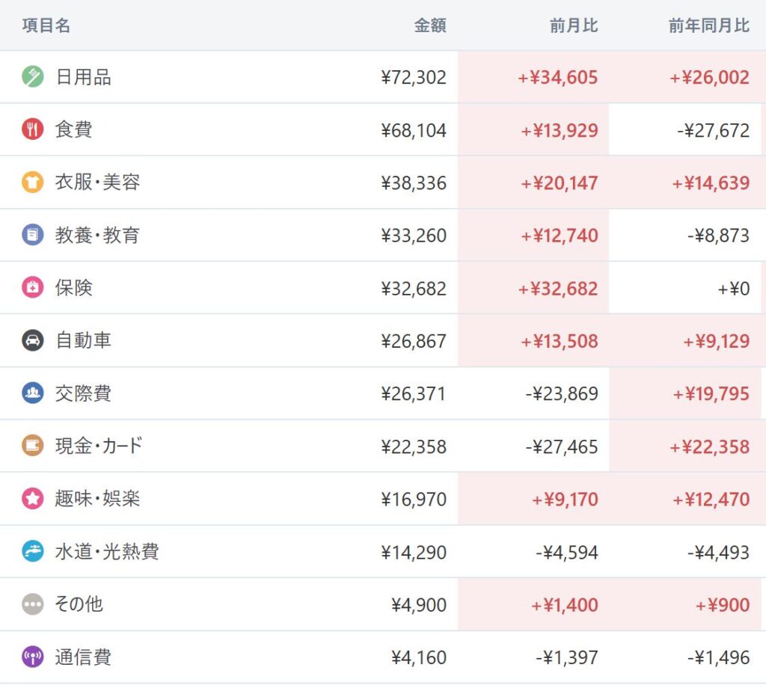The width and height of the screenshot is (766, 688).
Task: Click the green 日用品 category icon
Action: pyautogui.click(x=33, y=77)
